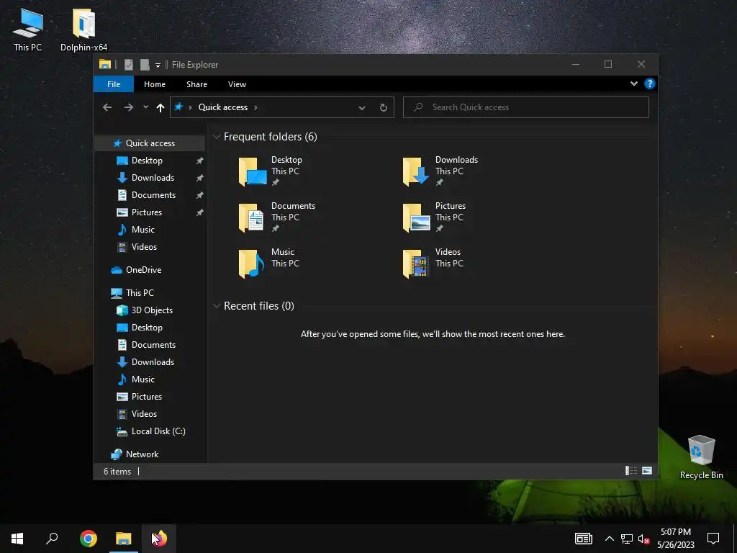Go back with the back arrow
Image resolution: width=737 pixels, height=553 pixels.
pyautogui.click(x=107, y=107)
